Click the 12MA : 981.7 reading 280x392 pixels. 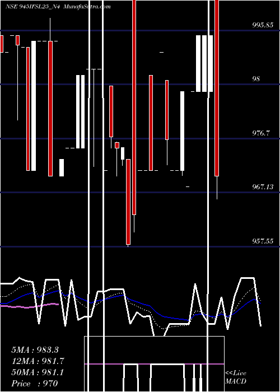tap(38, 361)
